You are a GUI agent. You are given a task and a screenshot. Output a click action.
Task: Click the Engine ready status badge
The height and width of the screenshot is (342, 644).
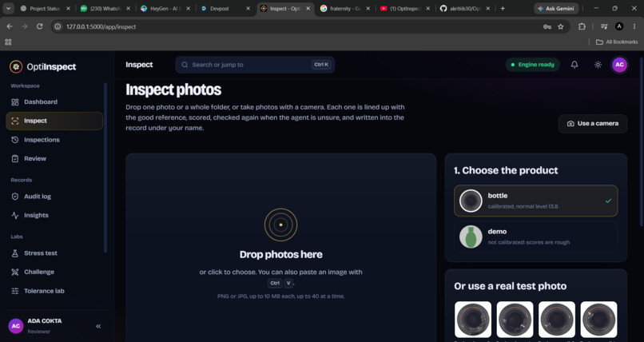click(532, 65)
